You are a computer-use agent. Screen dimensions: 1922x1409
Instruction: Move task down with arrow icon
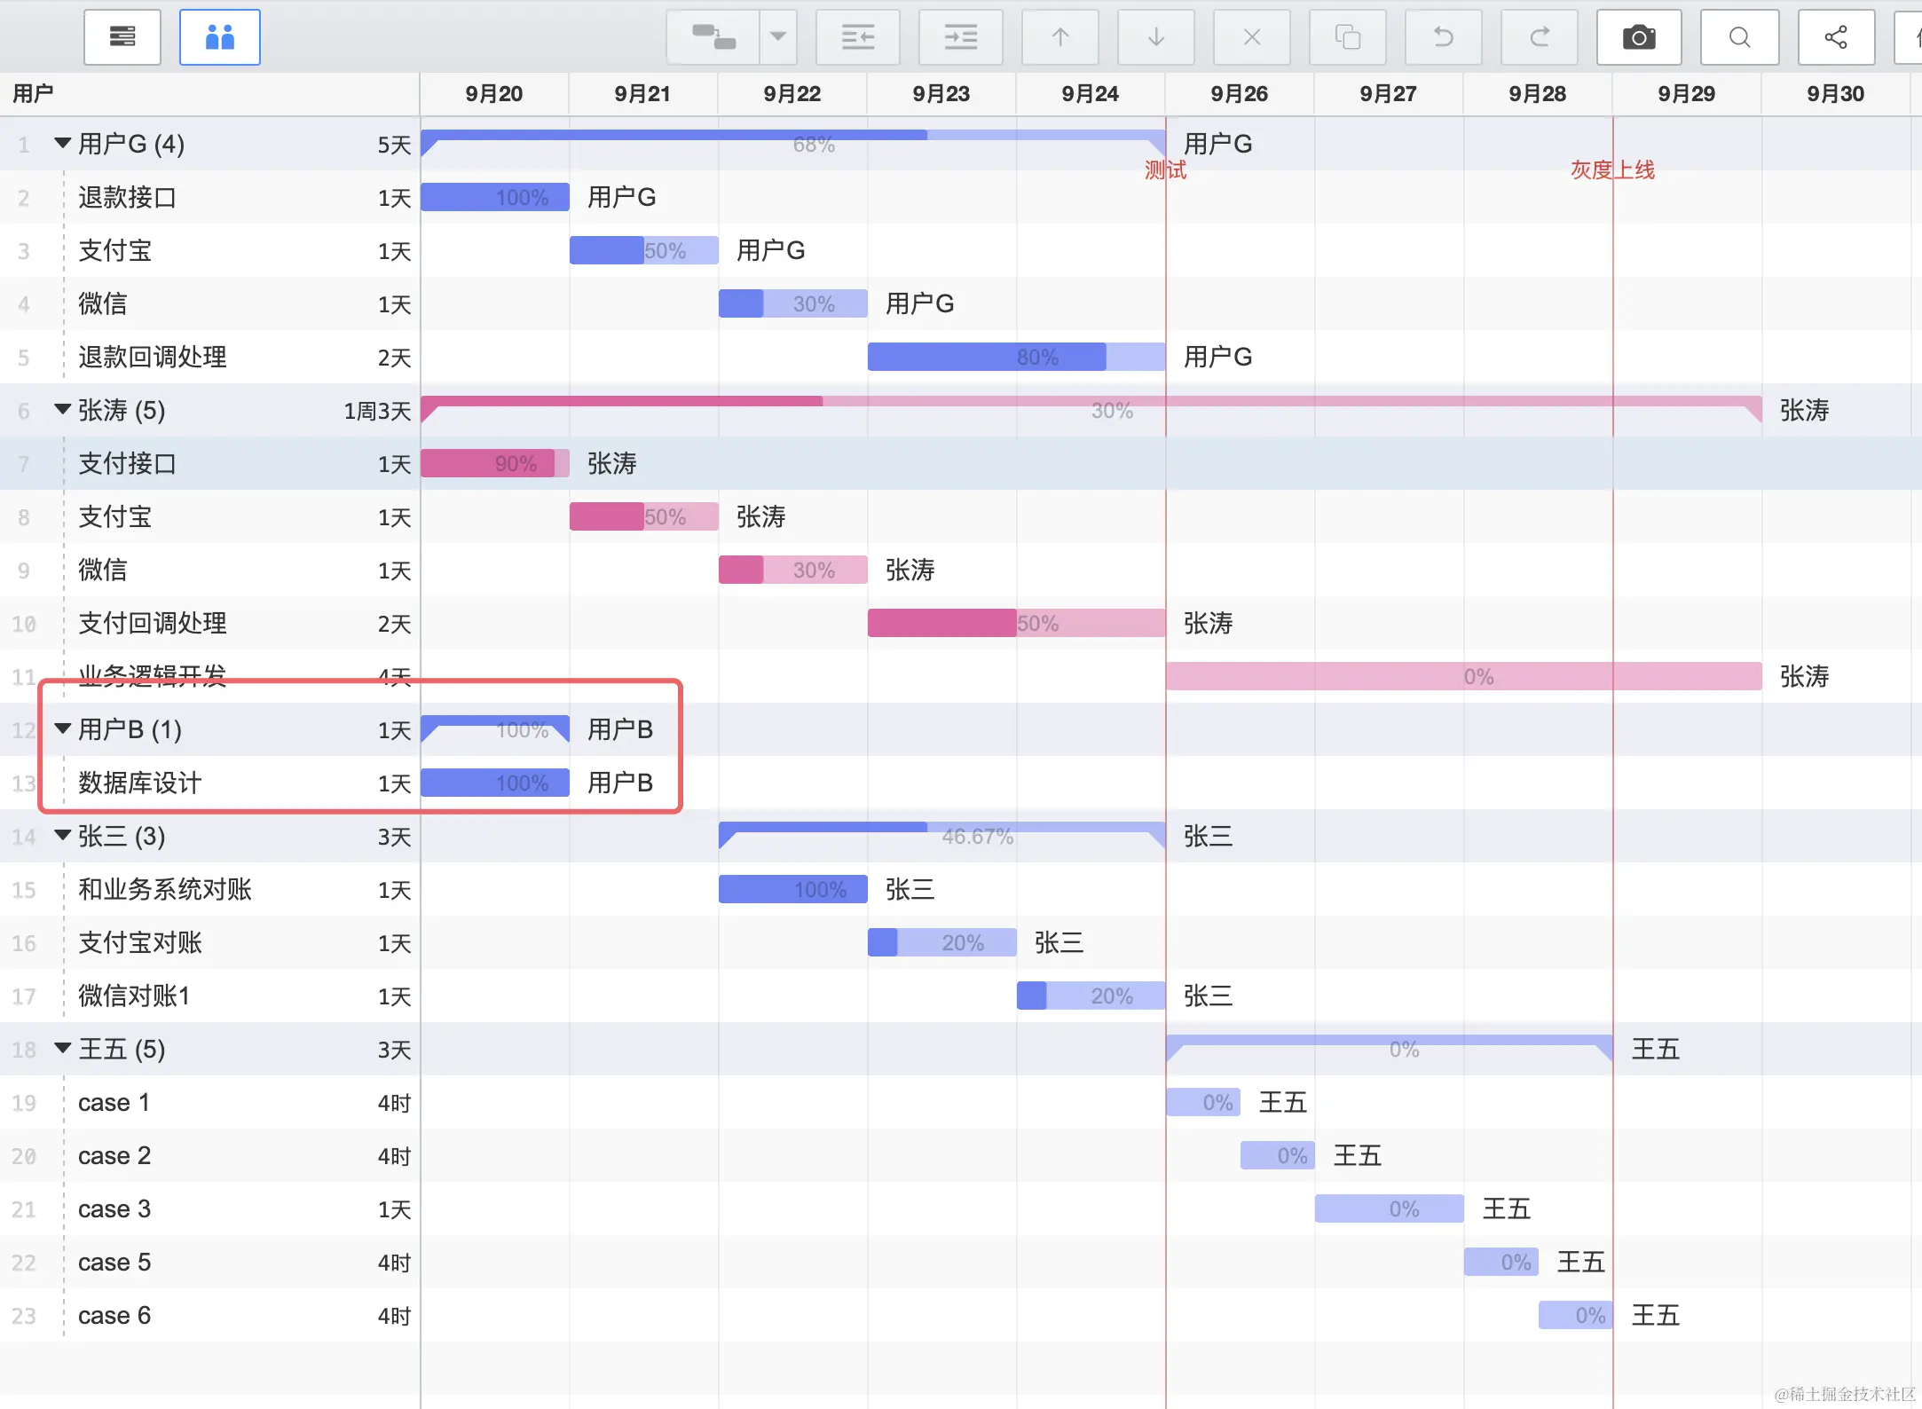(1155, 37)
